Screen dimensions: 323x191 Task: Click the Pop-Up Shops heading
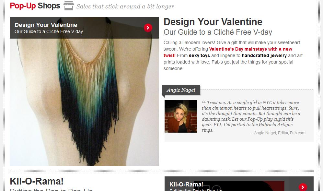click(35, 6)
